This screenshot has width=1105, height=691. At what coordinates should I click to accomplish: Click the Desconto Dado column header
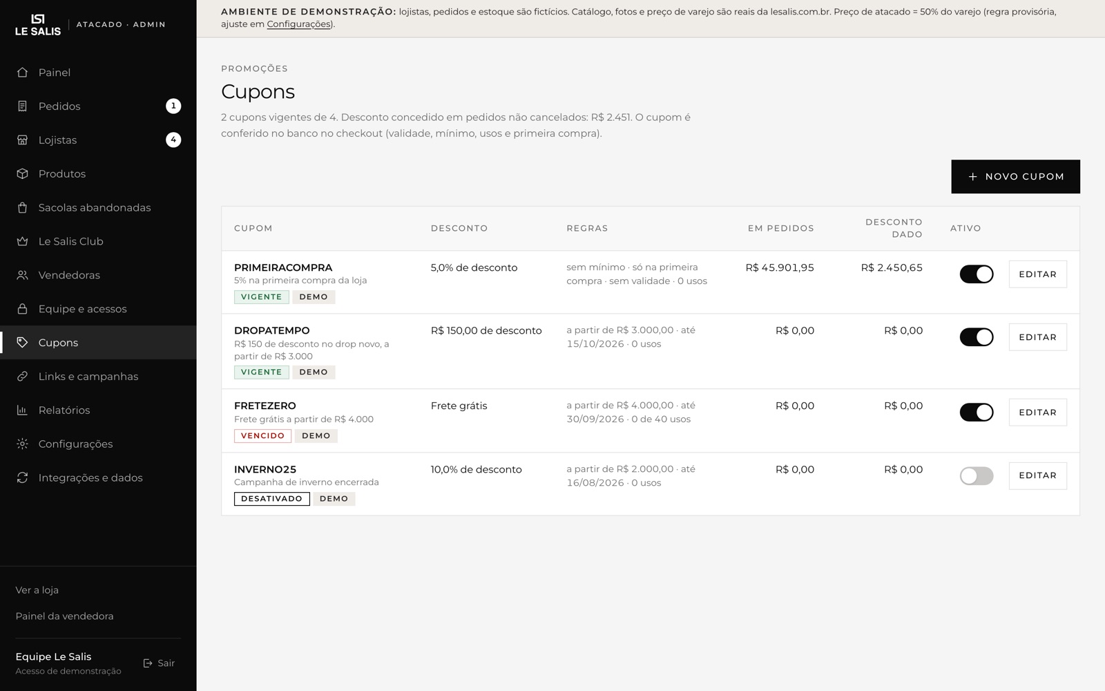pyautogui.click(x=894, y=228)
